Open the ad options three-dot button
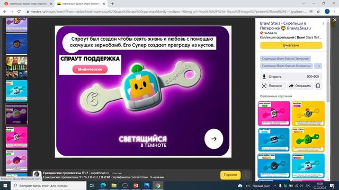This screenshot has width=339, height=190. coord(246,175)
